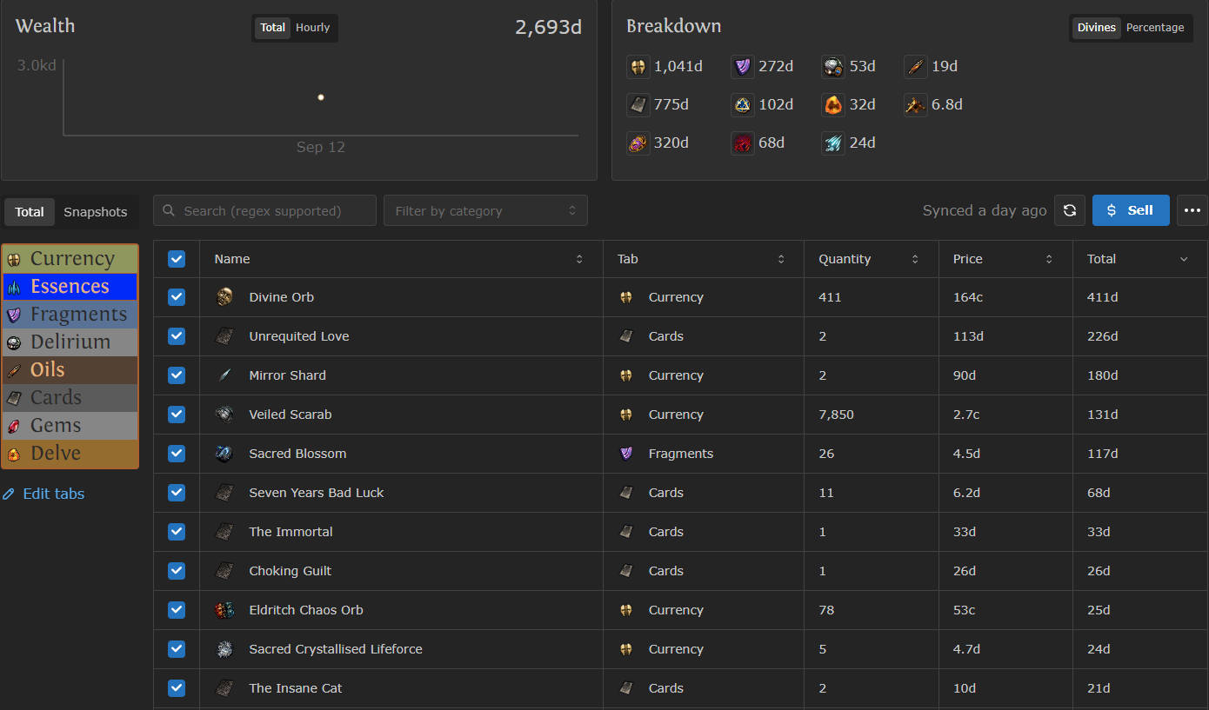This screenshot has width=1209, height=710.
Task: Click the currency icon showing 1,041d in Breakdown
Action: (x=638, y=66)
